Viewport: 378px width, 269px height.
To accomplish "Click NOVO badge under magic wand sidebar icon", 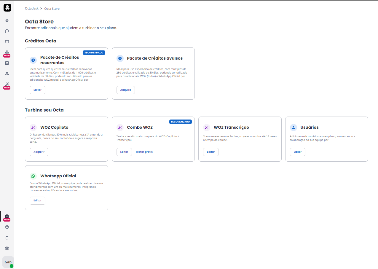I will point(7,88).
